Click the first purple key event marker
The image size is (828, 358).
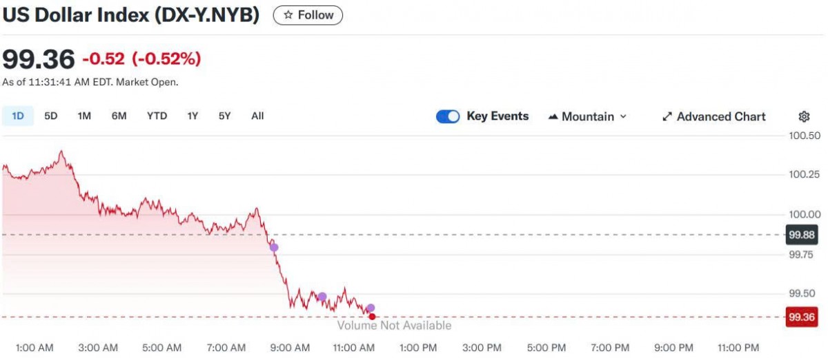(x=274, y=247)
